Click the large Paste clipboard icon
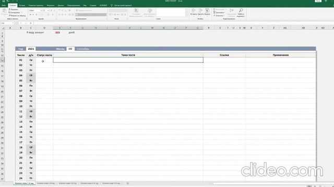 (4, 11)
